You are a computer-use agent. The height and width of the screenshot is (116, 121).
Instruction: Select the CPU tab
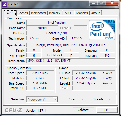point(10,13)
